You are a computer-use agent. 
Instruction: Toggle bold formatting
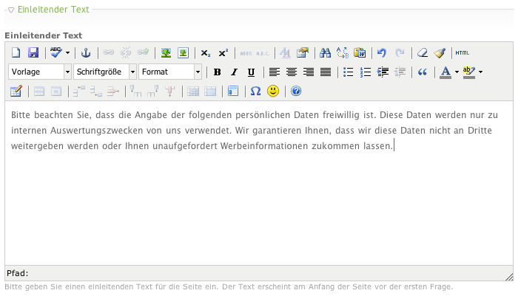click(217, 72)
